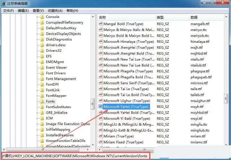Viewport: 231px width, 160px height.
Task: Click the Miriam (TrueType) value icon
Action: click(100, 136)
